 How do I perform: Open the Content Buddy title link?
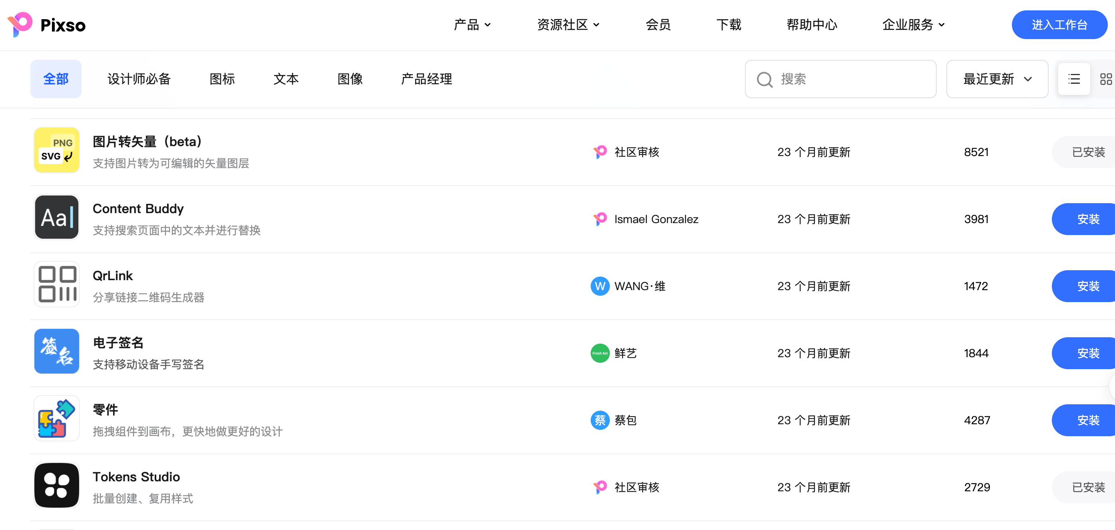click(138, 208)
